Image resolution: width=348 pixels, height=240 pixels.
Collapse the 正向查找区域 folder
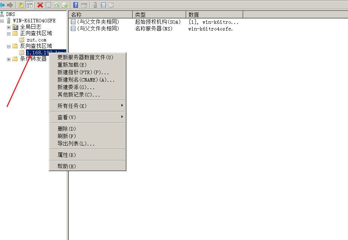pos(9,34)
